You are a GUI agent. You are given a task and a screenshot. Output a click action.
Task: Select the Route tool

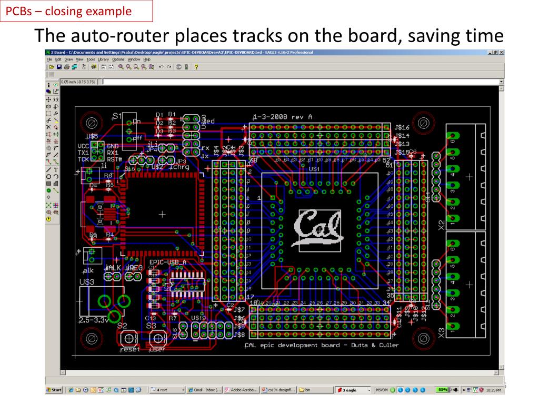(48, 161)
